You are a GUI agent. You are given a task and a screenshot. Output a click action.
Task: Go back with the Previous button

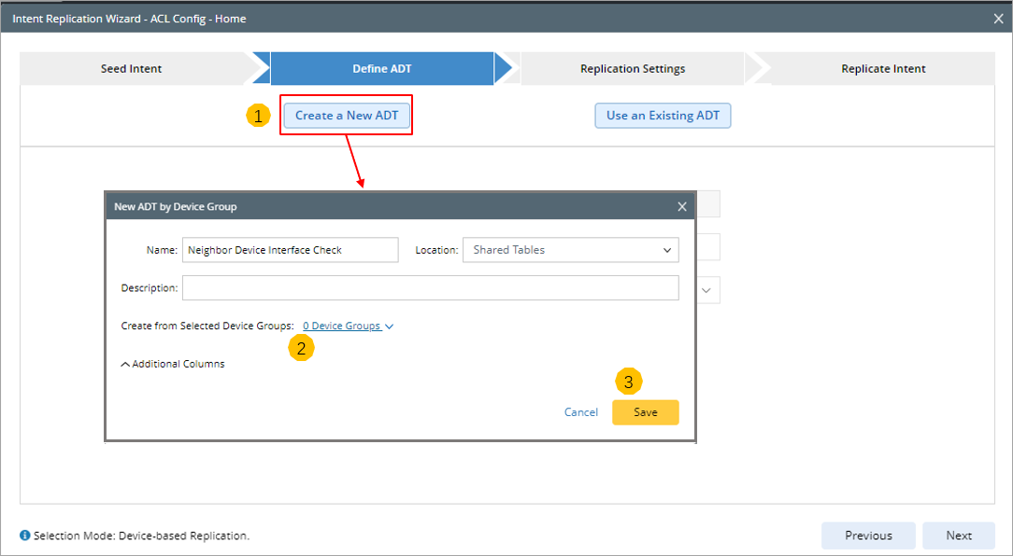(x=868, y=535)
